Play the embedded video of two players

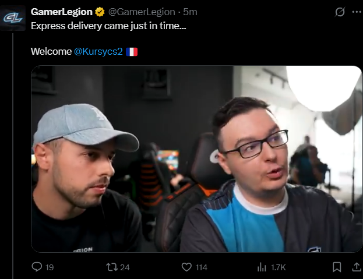[196, 159]
